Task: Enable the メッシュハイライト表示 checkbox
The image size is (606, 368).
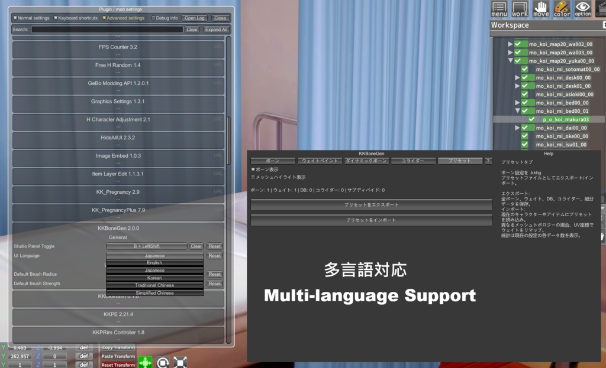Action: coord(253,177)
